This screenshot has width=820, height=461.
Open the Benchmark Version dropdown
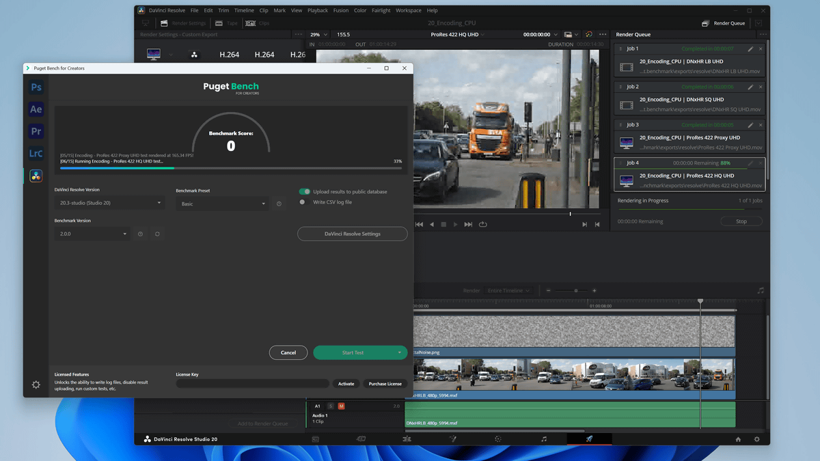(x=92, y=234)
